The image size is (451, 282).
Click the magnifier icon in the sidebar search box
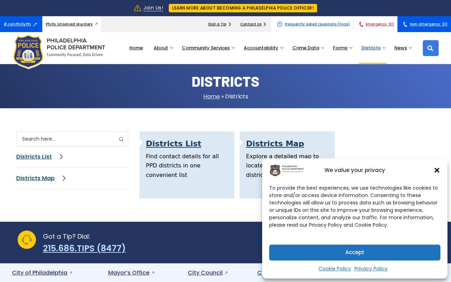tap(121, 139)
